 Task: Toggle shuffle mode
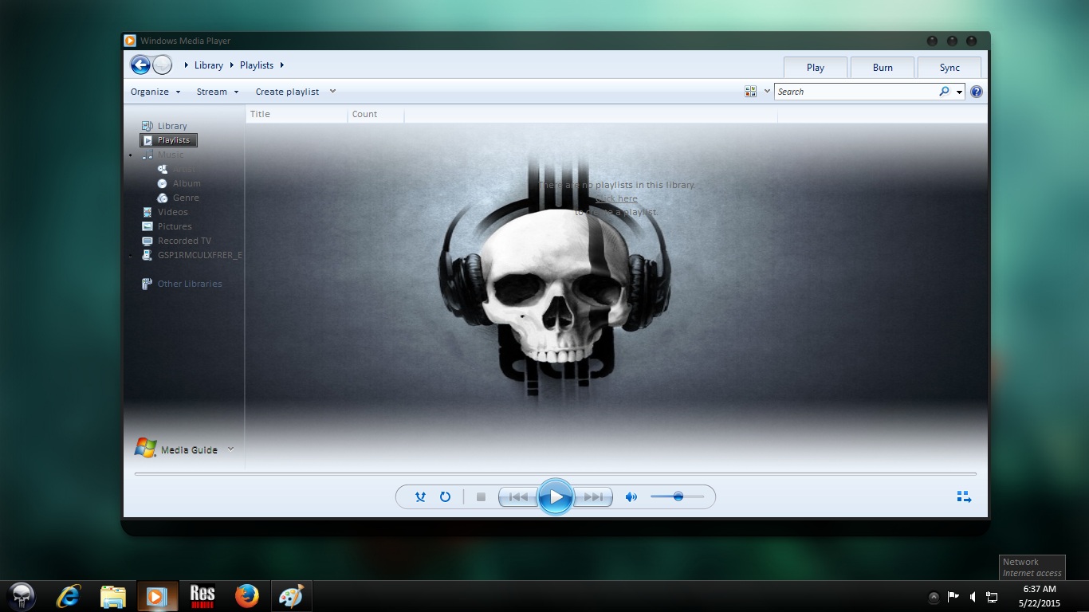click(x=420, y=497)
